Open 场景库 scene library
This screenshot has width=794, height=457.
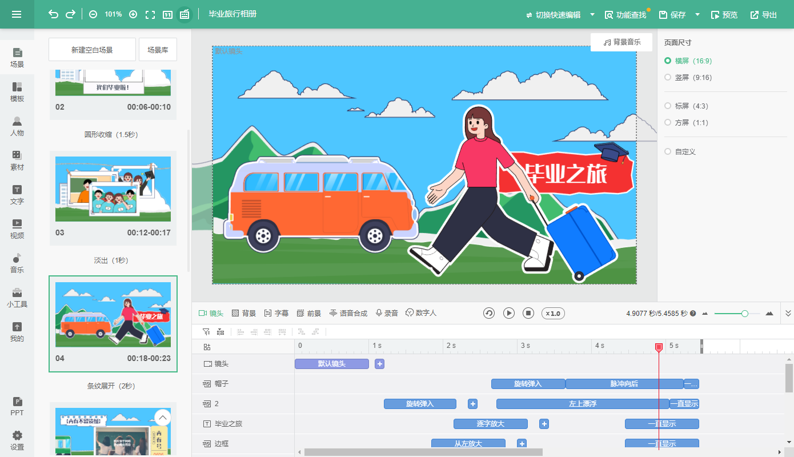tap(158, 50)
